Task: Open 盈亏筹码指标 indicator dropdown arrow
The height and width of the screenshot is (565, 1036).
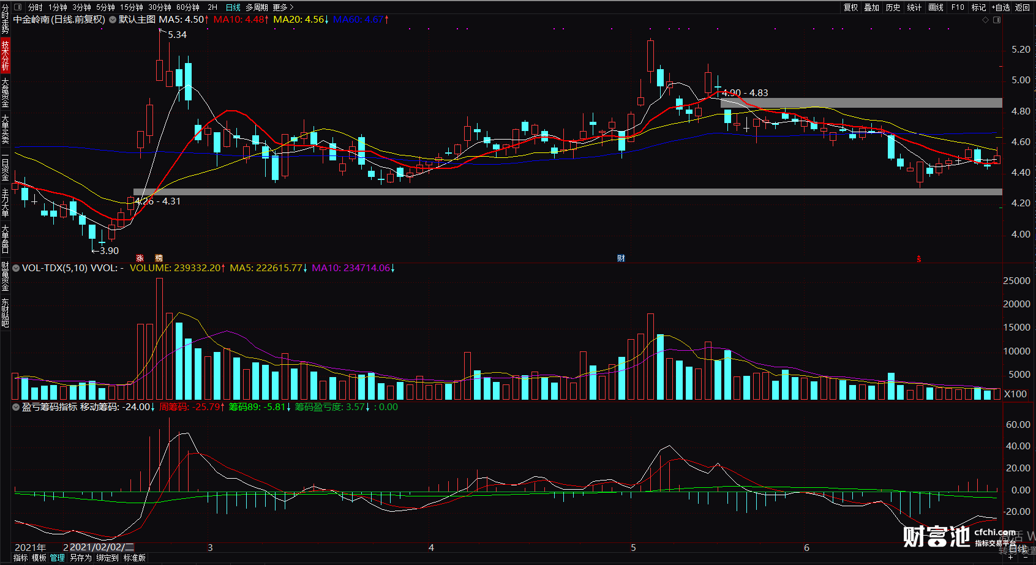Action: point(16,406)
